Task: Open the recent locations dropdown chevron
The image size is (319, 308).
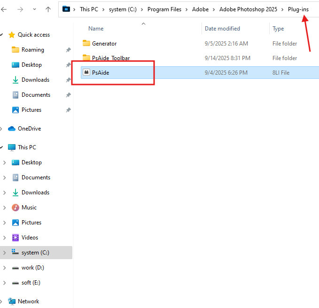Action: pyautogui.click(x=34, y=9)
